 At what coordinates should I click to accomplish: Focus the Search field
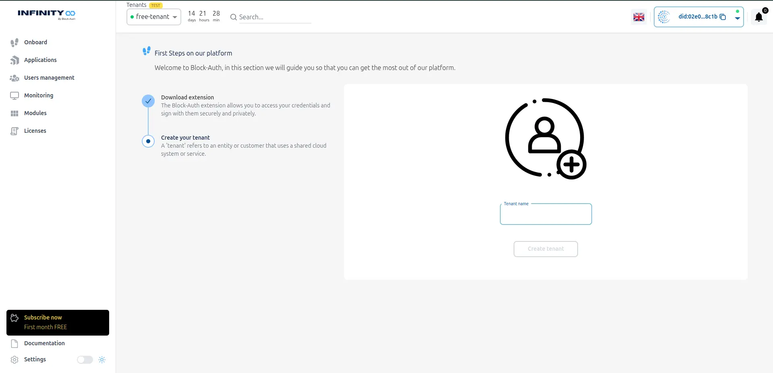click(275, 17)
